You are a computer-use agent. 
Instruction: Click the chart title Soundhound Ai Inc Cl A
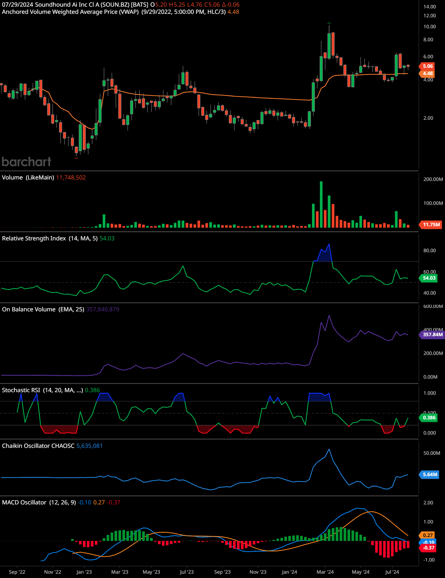pyautogui.click(x=67, y=5)
